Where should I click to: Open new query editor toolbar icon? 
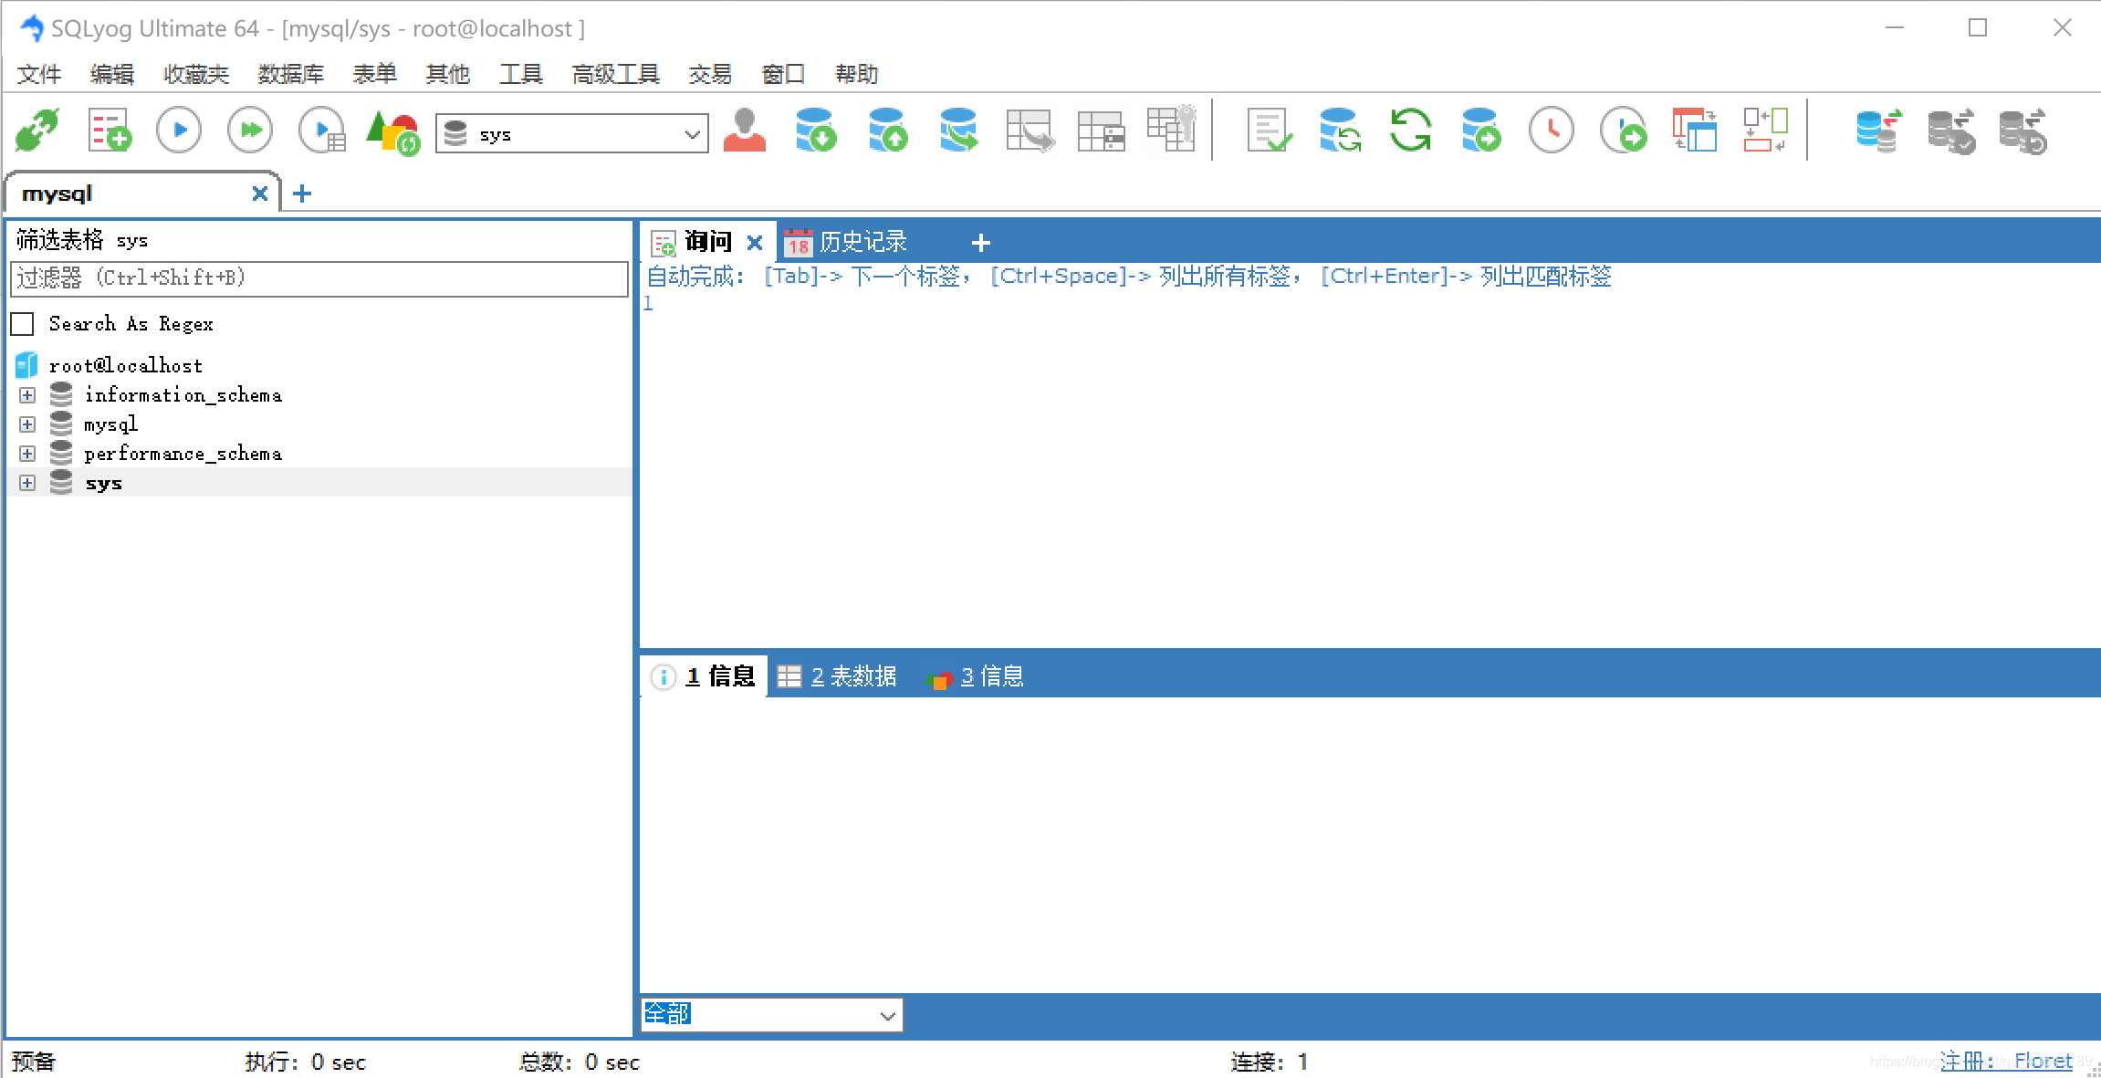(x=110, y=131)
